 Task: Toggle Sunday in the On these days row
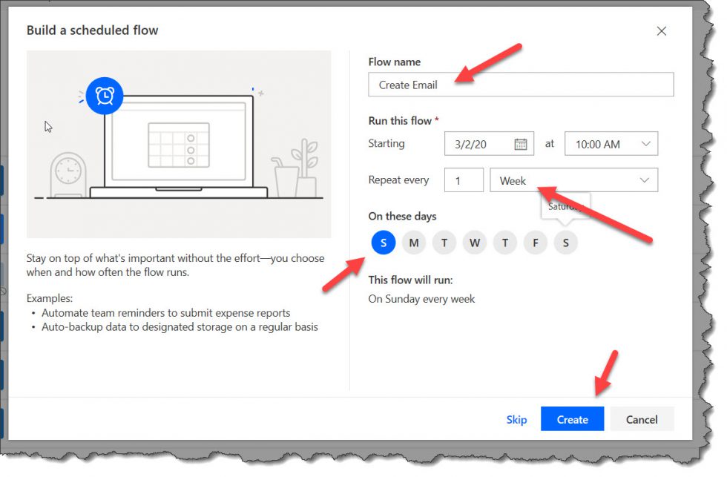[384, 242]
